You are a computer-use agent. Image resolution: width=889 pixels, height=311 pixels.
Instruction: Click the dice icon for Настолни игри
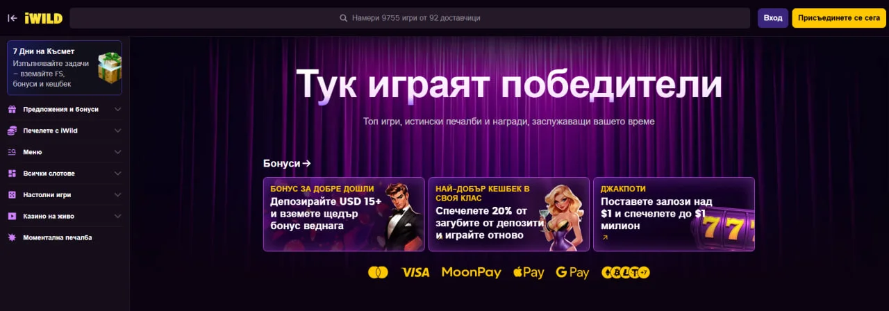pyautogui.click(x=12, y=195)
